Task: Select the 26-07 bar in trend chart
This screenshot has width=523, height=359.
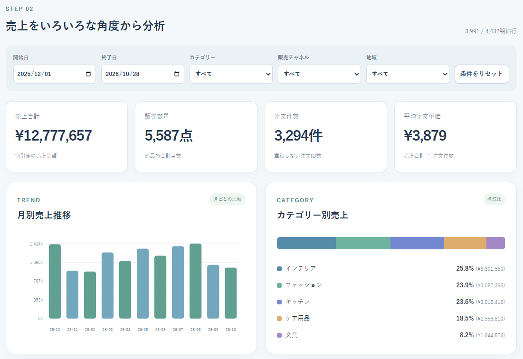Action: [x=178, y=283]
